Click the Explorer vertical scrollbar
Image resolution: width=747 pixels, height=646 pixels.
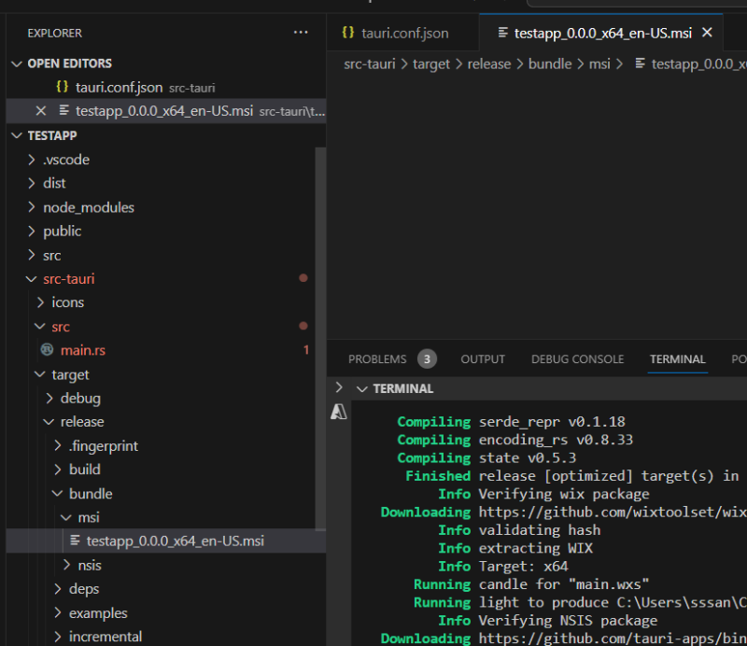(x=320, y=336)
